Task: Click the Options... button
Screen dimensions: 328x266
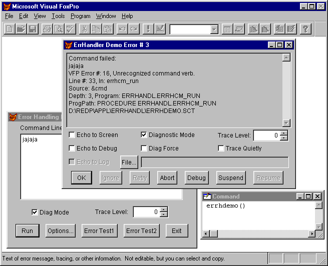Action: tap(61, 230)
